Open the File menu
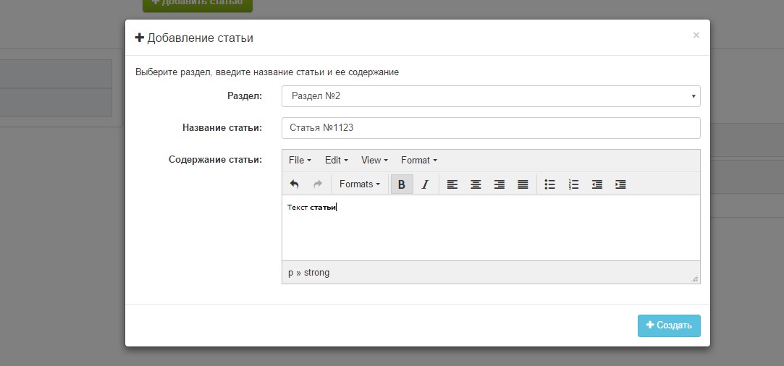The height and width of the screenshot is (366, 784). point(300,161)
